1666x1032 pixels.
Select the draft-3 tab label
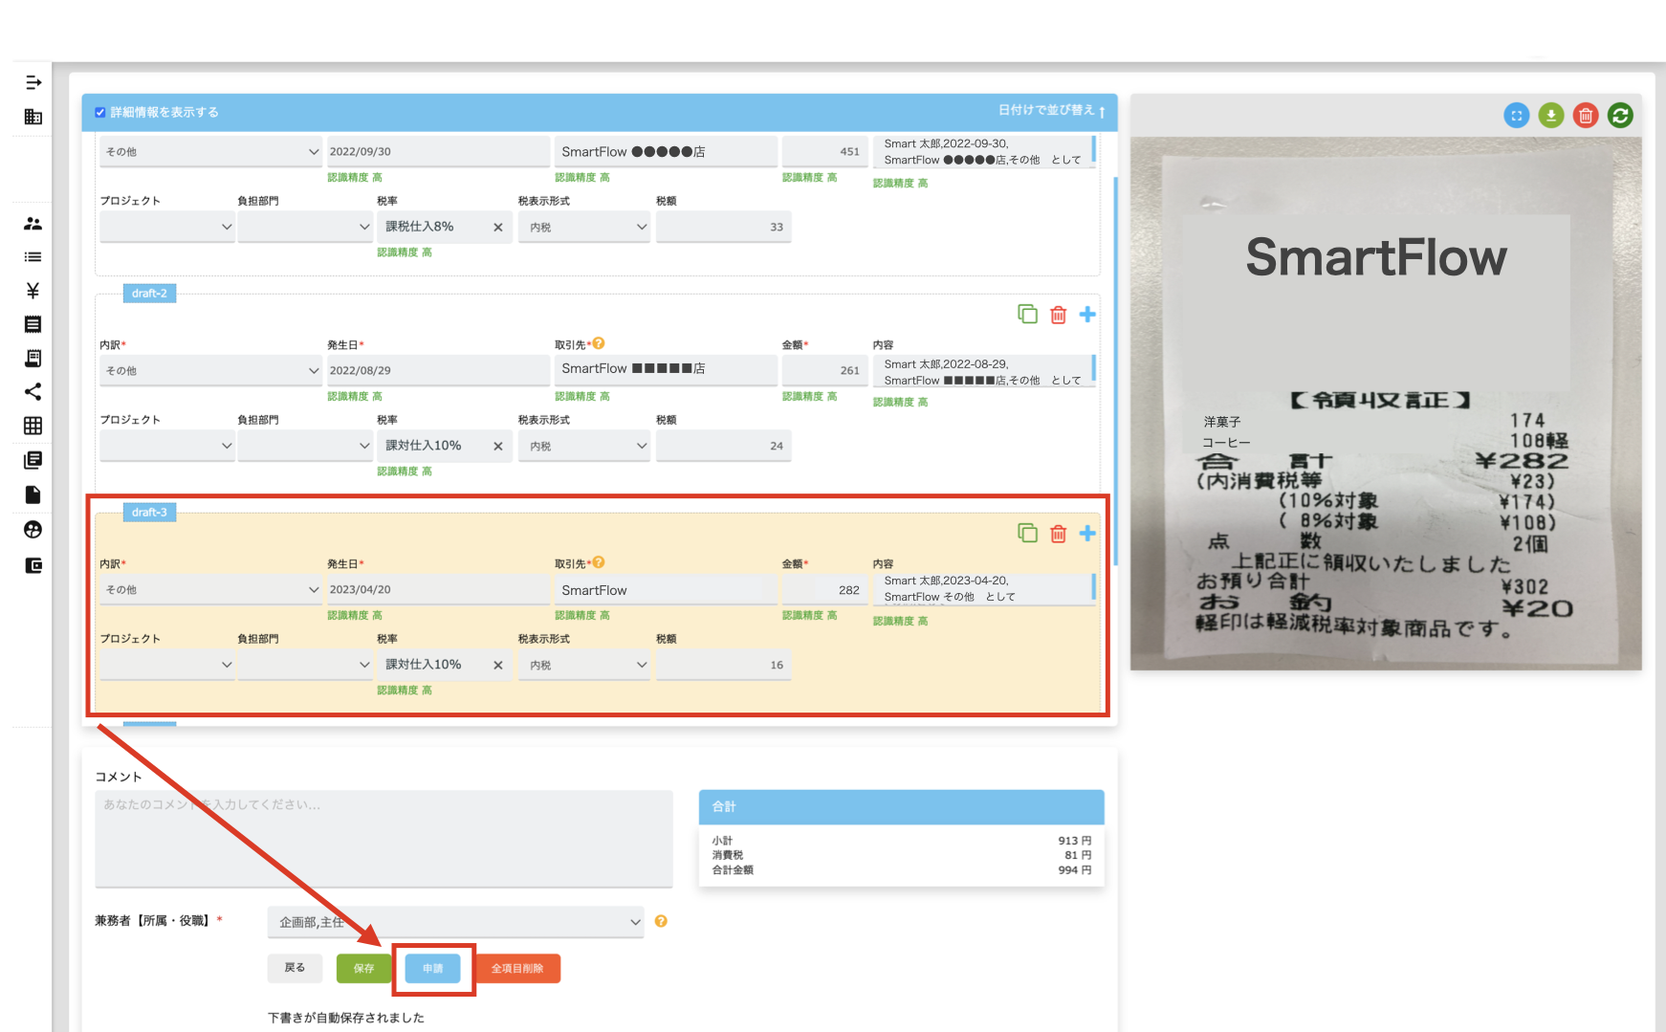pos(149,513)
